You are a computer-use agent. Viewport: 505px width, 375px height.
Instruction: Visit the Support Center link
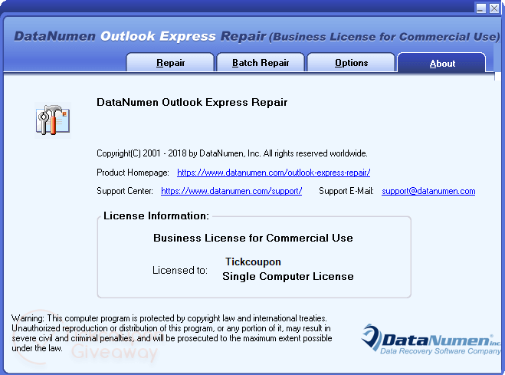(231, 191)
